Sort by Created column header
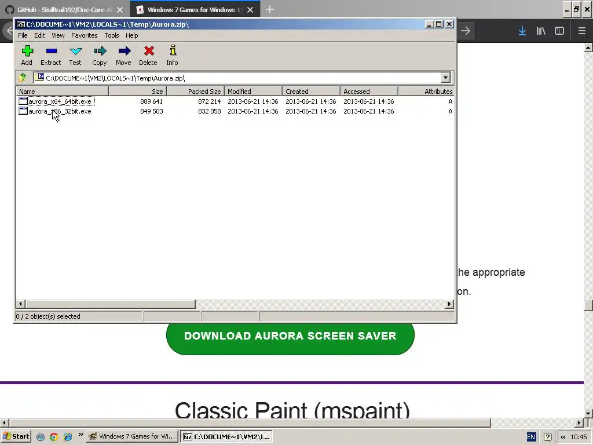 click(x=311, y=91)
